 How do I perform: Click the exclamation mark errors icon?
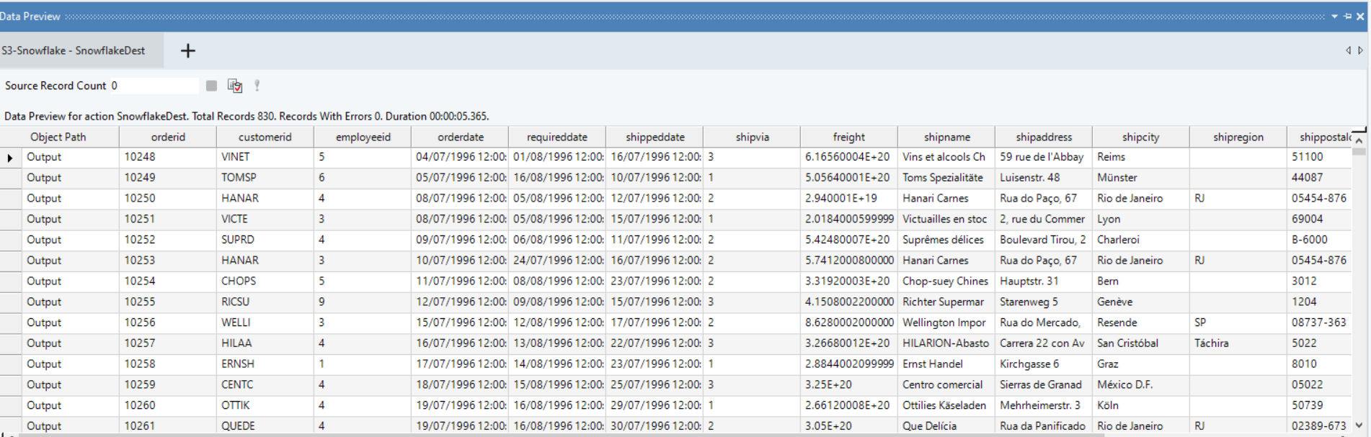[x=257, y=86]
